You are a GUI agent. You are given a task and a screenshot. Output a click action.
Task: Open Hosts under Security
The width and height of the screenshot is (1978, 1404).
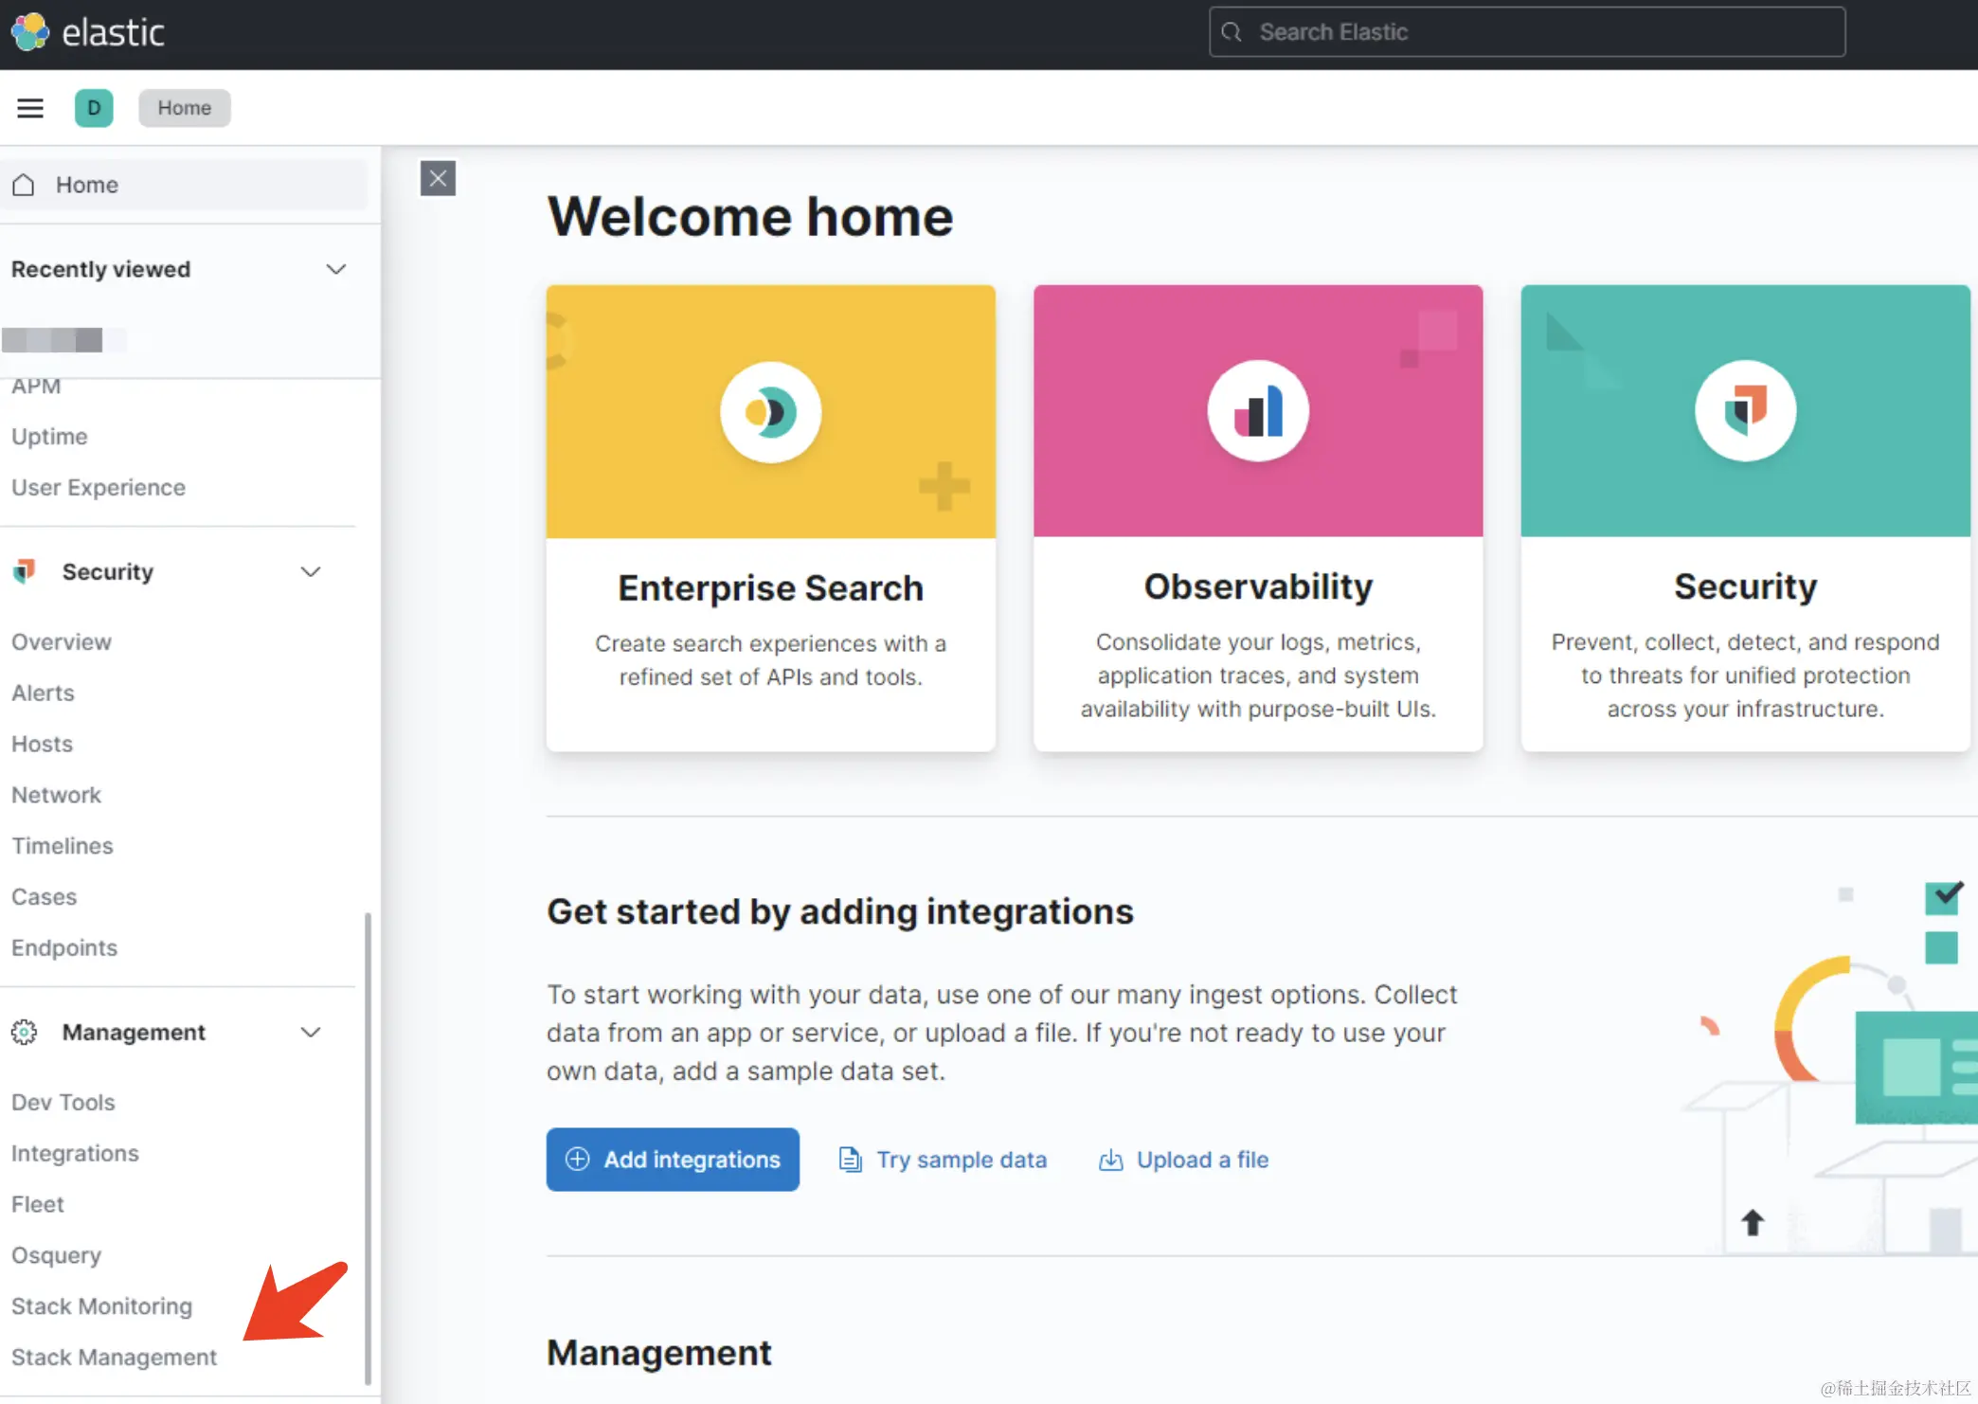(x=42, y=745)
